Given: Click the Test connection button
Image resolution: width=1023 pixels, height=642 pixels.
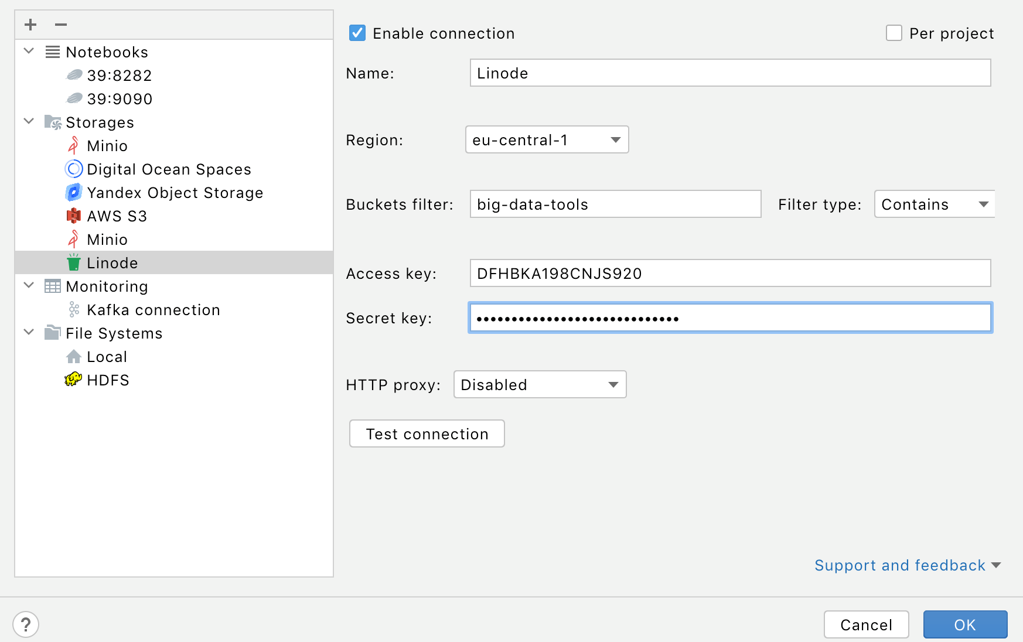Looking at the screenshot, I should tap(427, 433).
